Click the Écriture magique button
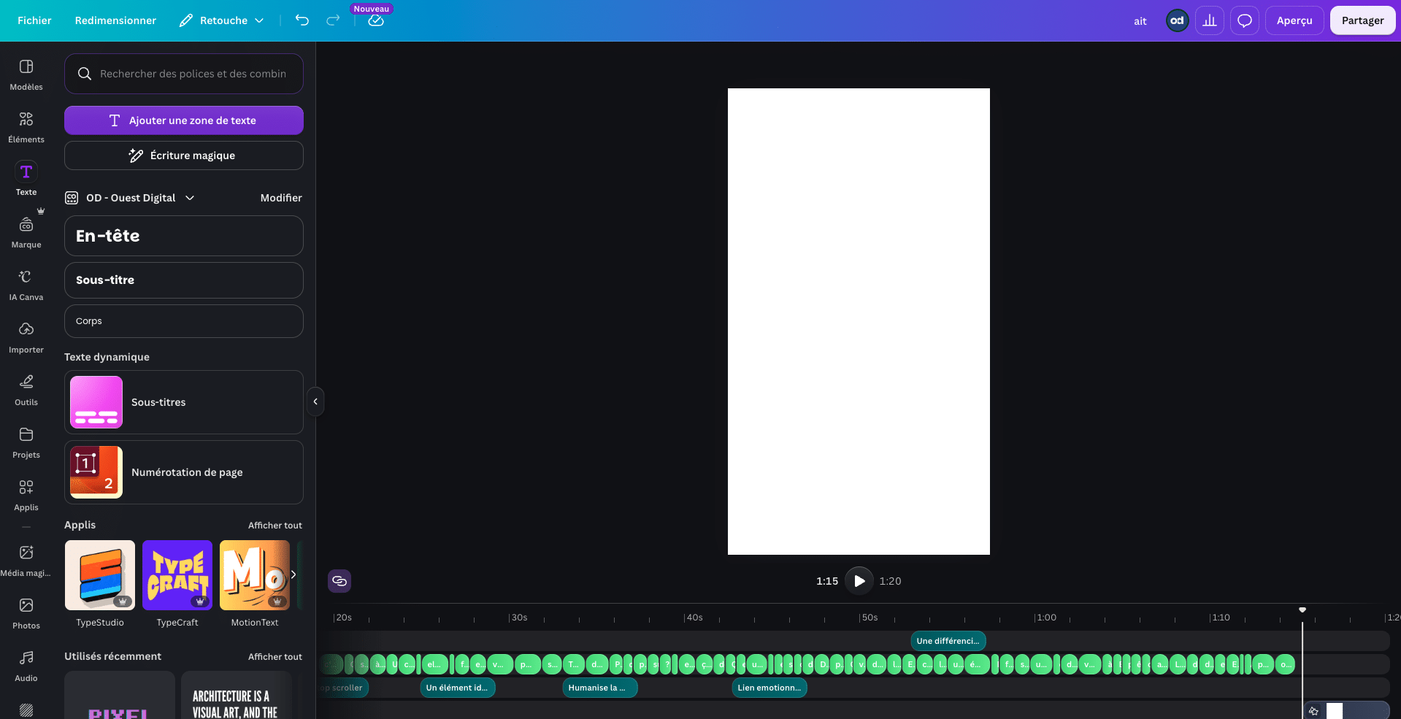Screen dimensions: 1401x719 [184, 155]
